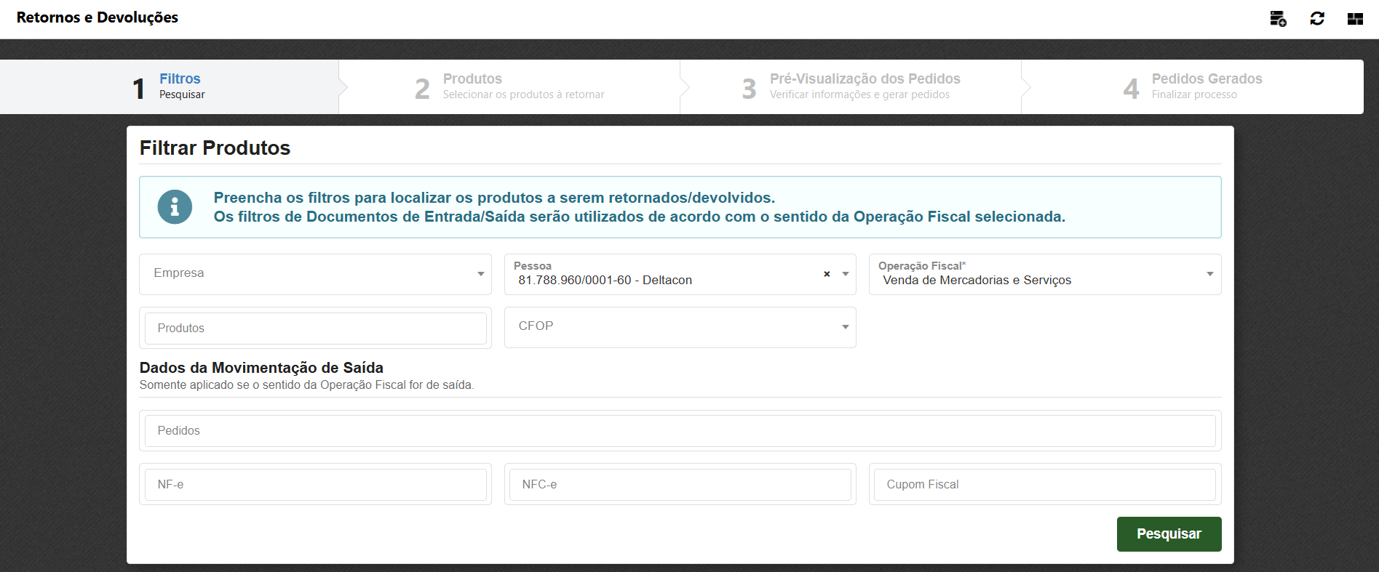Open the CFOP dropdown
This screenshot has height=572, width=1379.
pyautogui.click(x=845, y=327)
